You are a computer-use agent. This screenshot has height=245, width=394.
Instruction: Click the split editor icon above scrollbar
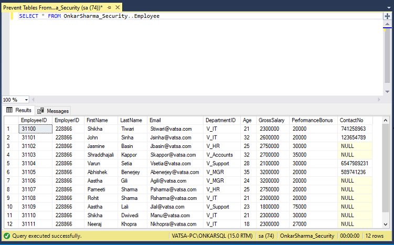coord(388,16)
